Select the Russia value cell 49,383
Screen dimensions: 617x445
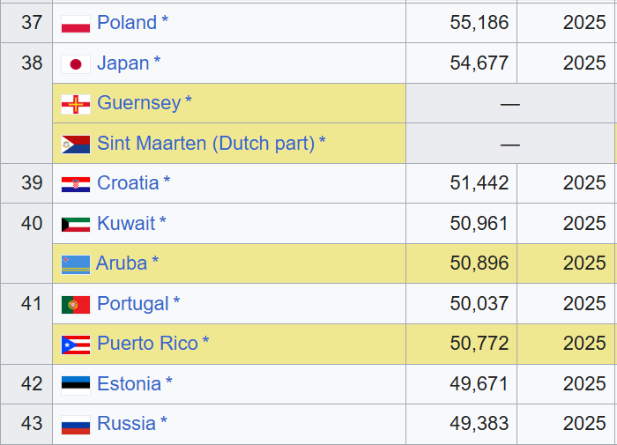coord(479,424)
